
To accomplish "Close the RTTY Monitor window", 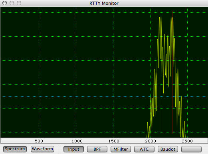I will point(5,3).
